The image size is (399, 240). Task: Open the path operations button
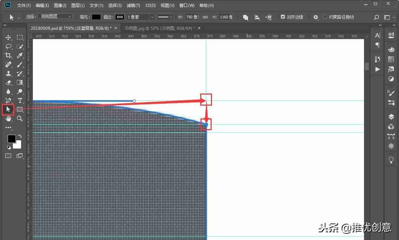click(246, 17)
